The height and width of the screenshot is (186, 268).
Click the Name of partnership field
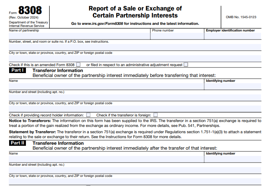click(x=79, y=36)
